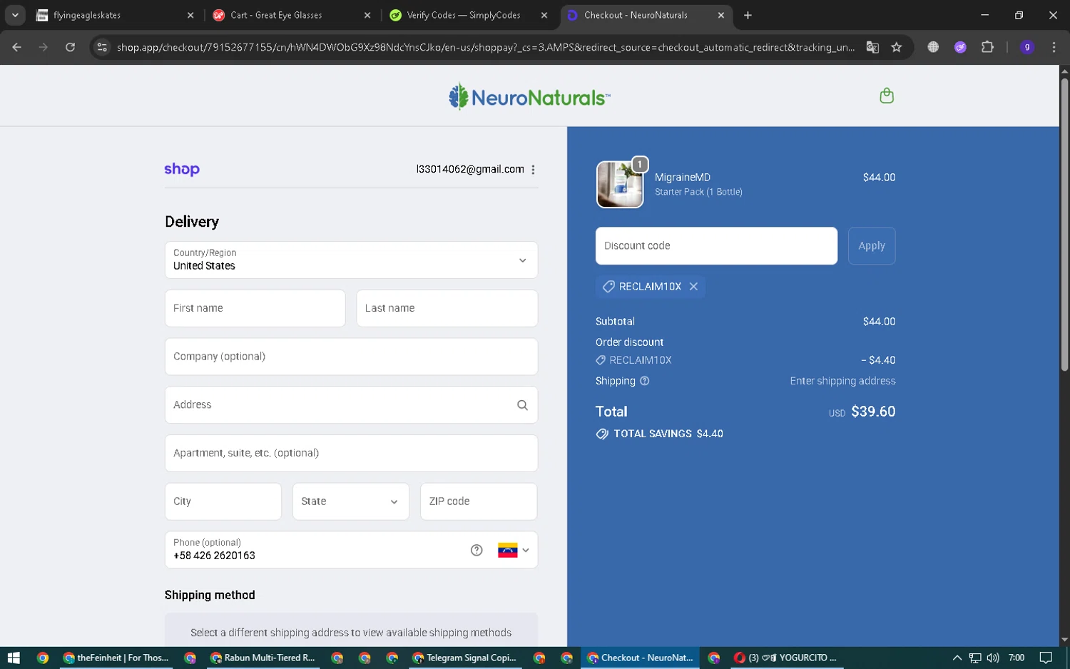Click the RECLAIM10X order discount label
Image resolution: width=1070 pixels, height=669 pixels.
[x=641, y=360]
